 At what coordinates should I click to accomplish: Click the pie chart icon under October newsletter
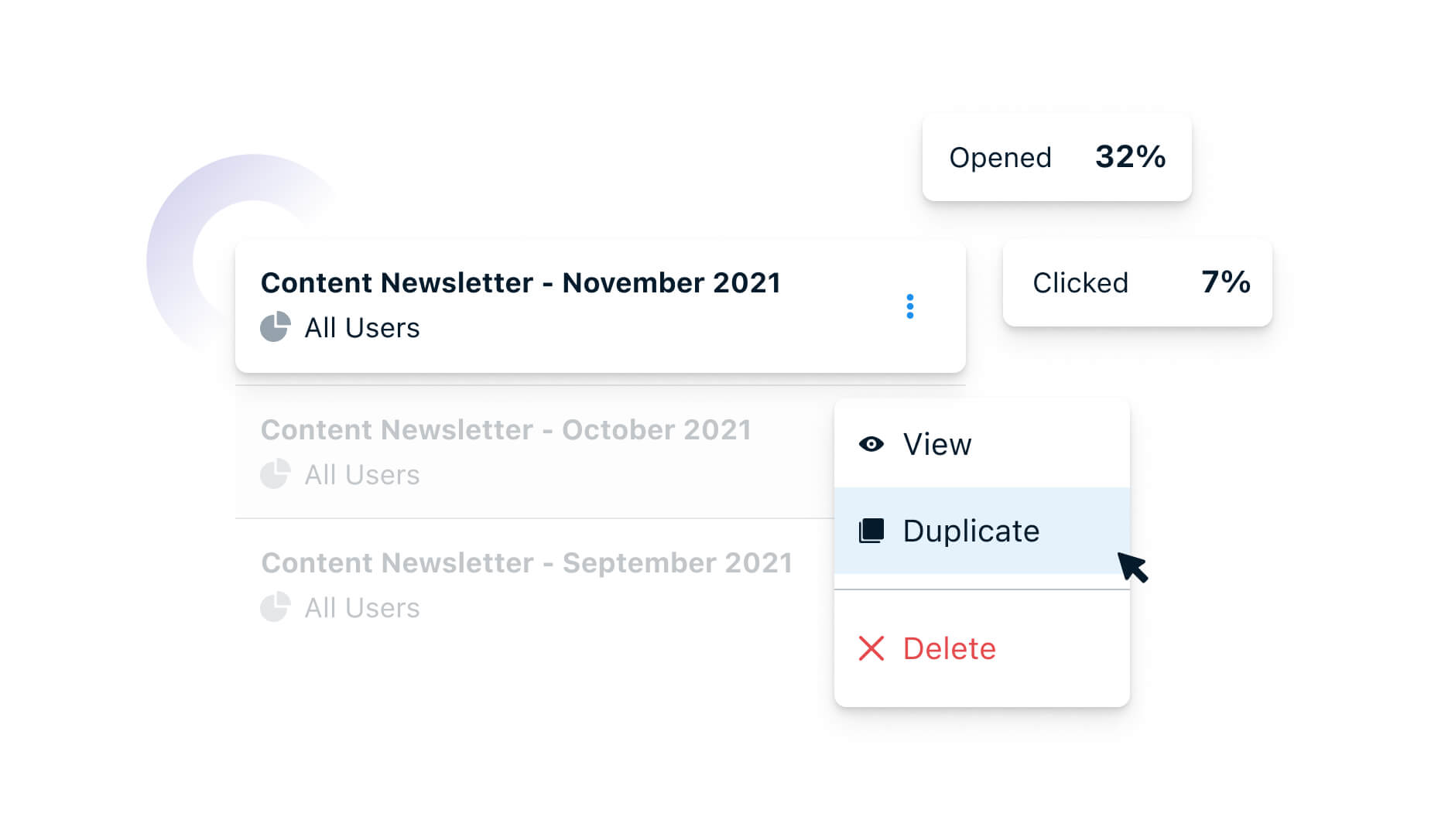pyautogui.click(x=275, y=474)
